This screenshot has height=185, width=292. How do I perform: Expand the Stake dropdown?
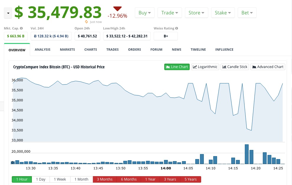point(223,13)
